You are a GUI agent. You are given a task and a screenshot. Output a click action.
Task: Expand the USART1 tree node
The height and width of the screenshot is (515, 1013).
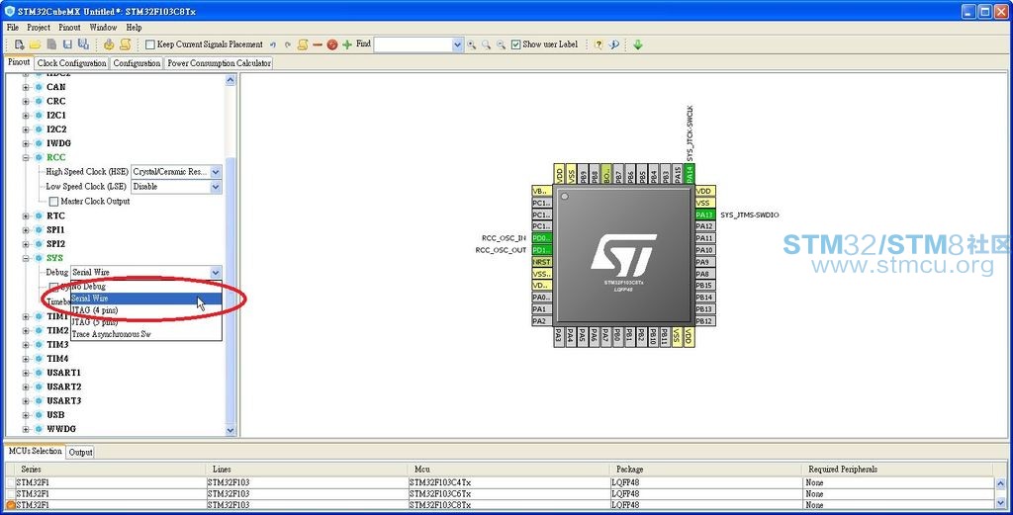click(x=26, y=373)
